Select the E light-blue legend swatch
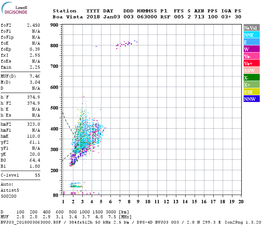This screenshot has width=262, height=225. tap(252, 42)
